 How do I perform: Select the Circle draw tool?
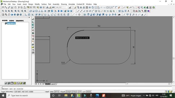coord(96,11)
